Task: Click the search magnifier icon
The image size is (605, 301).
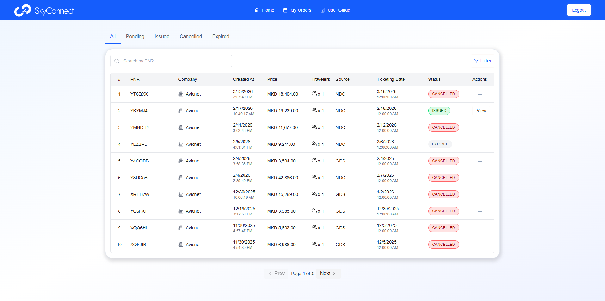Action: [x=117, y=61]
